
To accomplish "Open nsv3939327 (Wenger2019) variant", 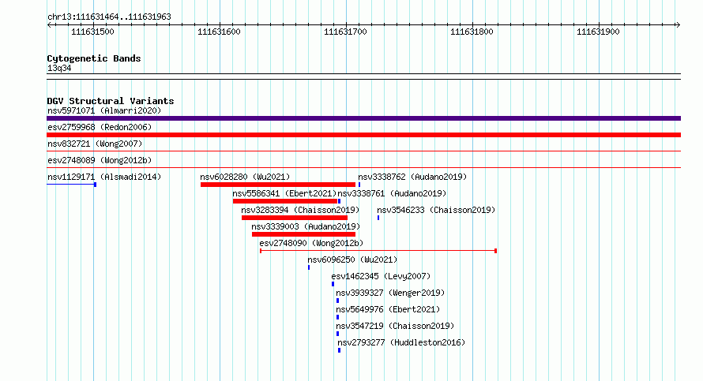I will tap(390, 293).
